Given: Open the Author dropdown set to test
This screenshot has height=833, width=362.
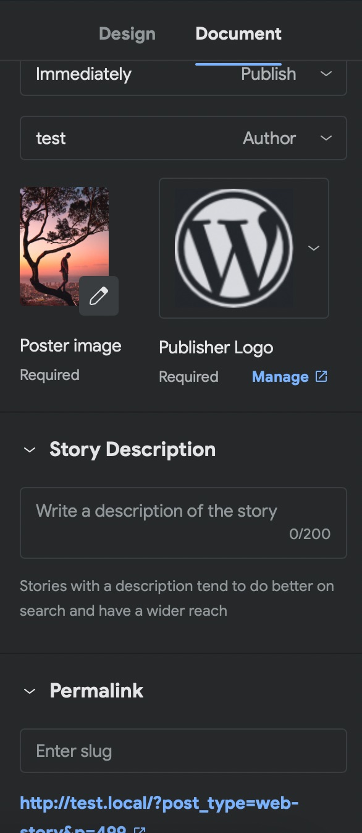Looking at the screenshot, I should 183,138.
